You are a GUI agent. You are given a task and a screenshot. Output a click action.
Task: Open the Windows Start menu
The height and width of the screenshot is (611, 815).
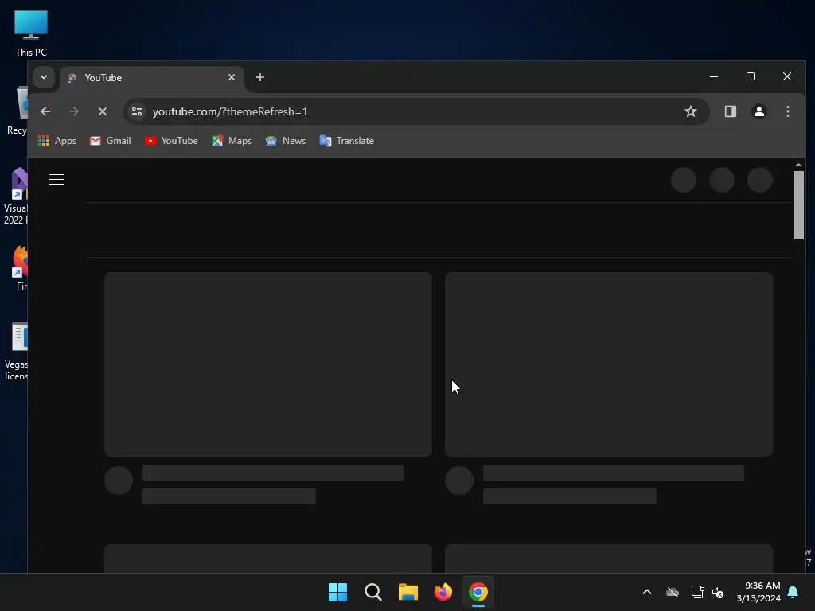coord(337,592)
